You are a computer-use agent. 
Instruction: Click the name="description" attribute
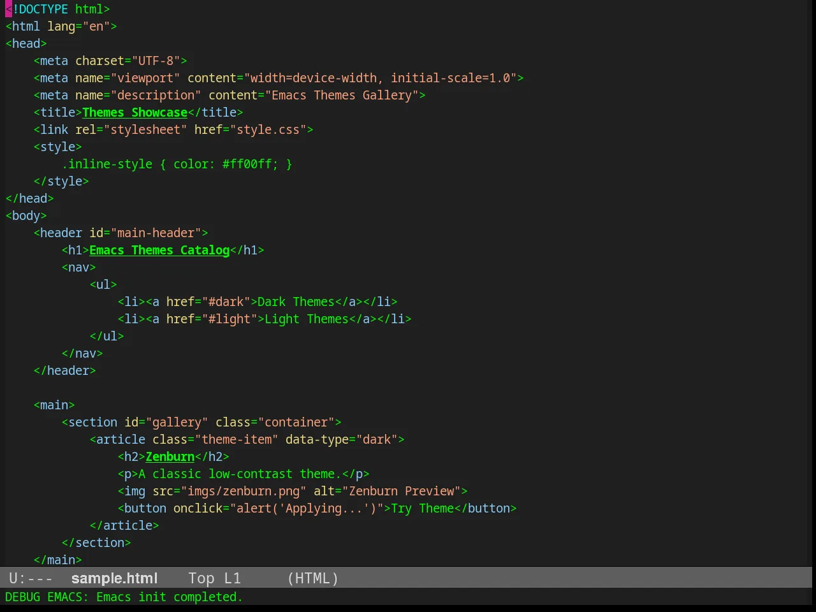(138, 95)
